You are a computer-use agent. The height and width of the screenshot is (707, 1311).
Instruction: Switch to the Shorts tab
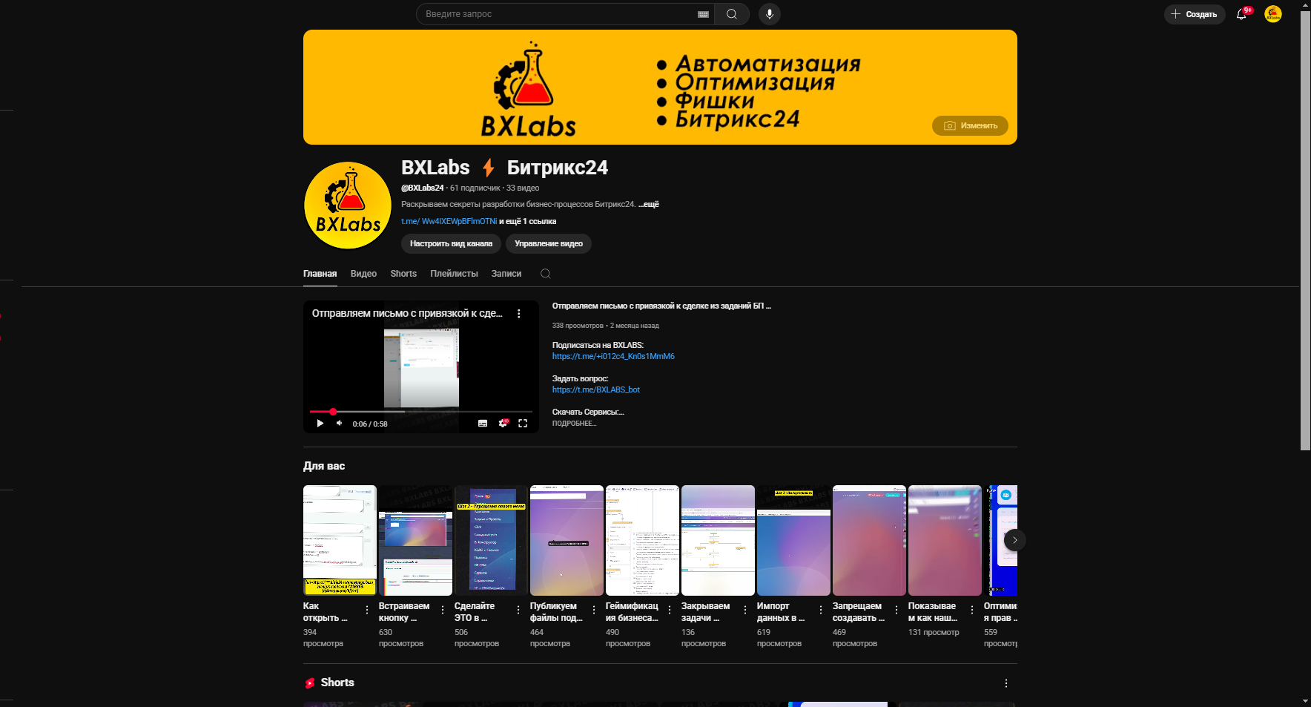[403, 274]
